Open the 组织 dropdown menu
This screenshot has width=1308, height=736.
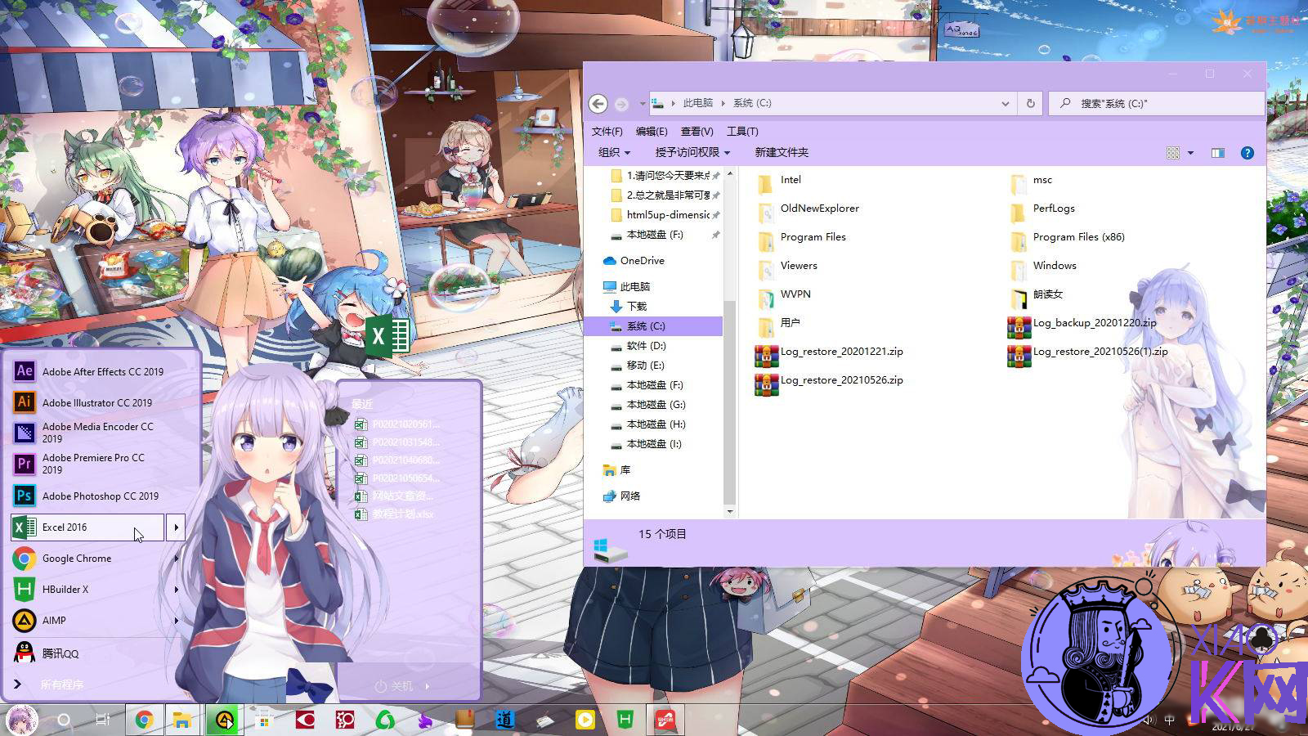tap(608, 152)
